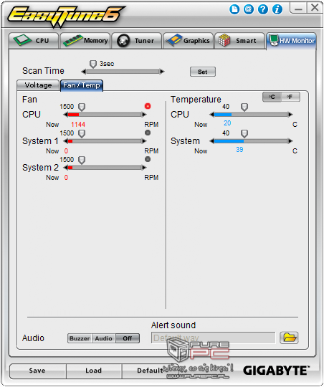Decrease scan time with left arrow
The width and height of the screenshot is (324, 387).
pyautogui.click(x=83, y=72)
